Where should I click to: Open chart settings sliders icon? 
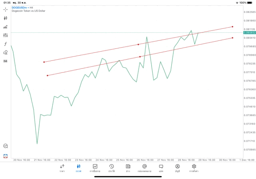click(6, 35)
